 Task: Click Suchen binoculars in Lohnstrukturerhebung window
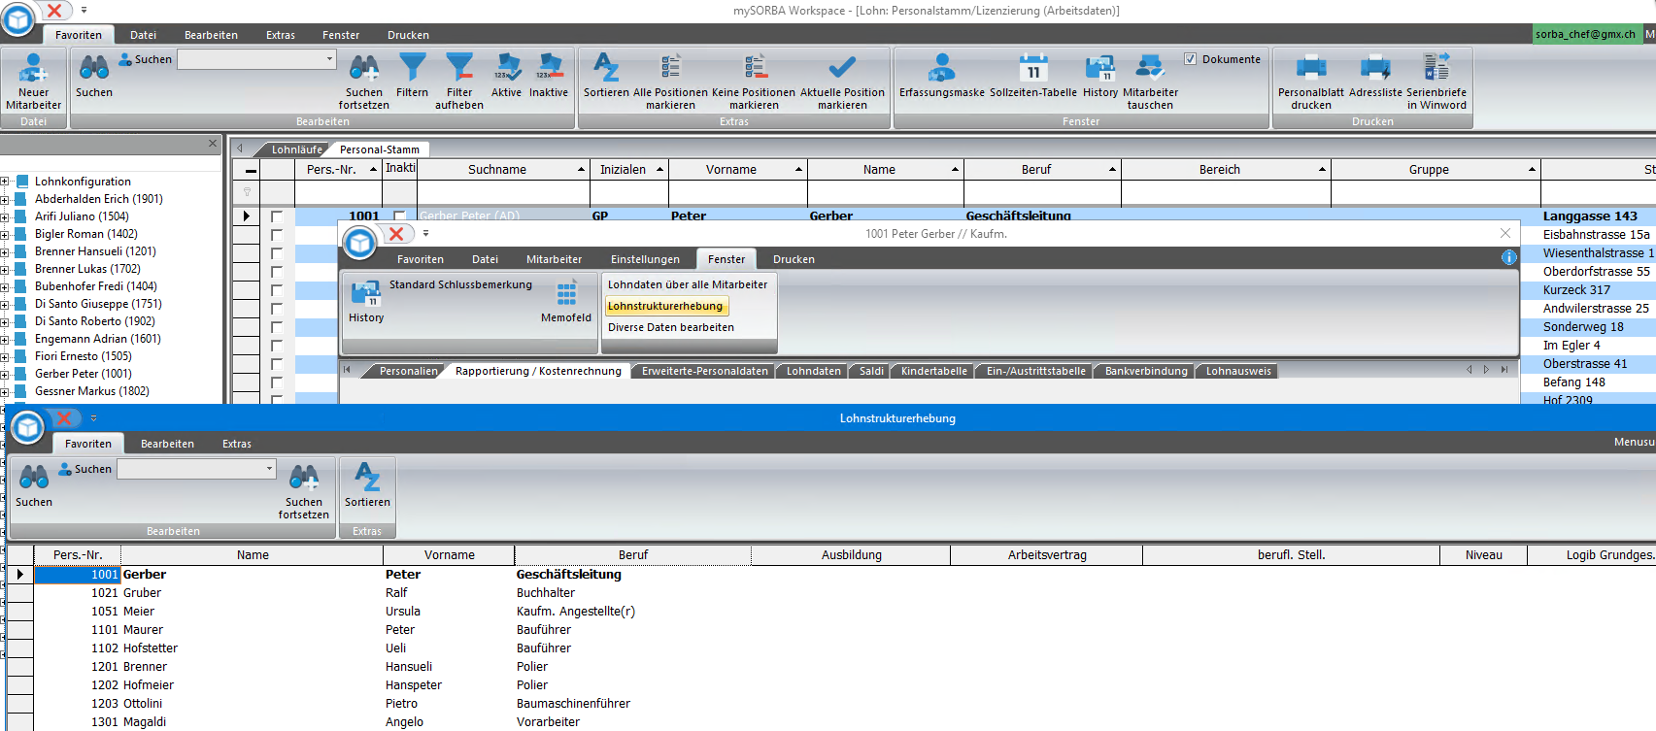click(x=34, y=485)
